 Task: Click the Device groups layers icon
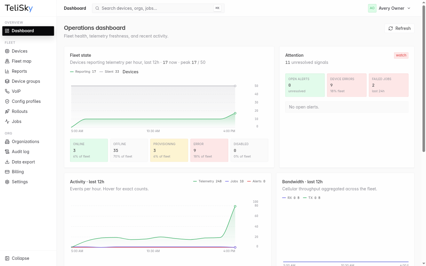coord(7,81)
